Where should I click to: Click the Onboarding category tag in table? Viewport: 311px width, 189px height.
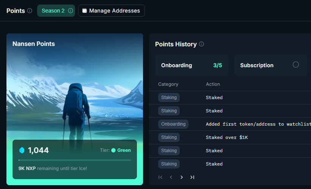point(173,124)
